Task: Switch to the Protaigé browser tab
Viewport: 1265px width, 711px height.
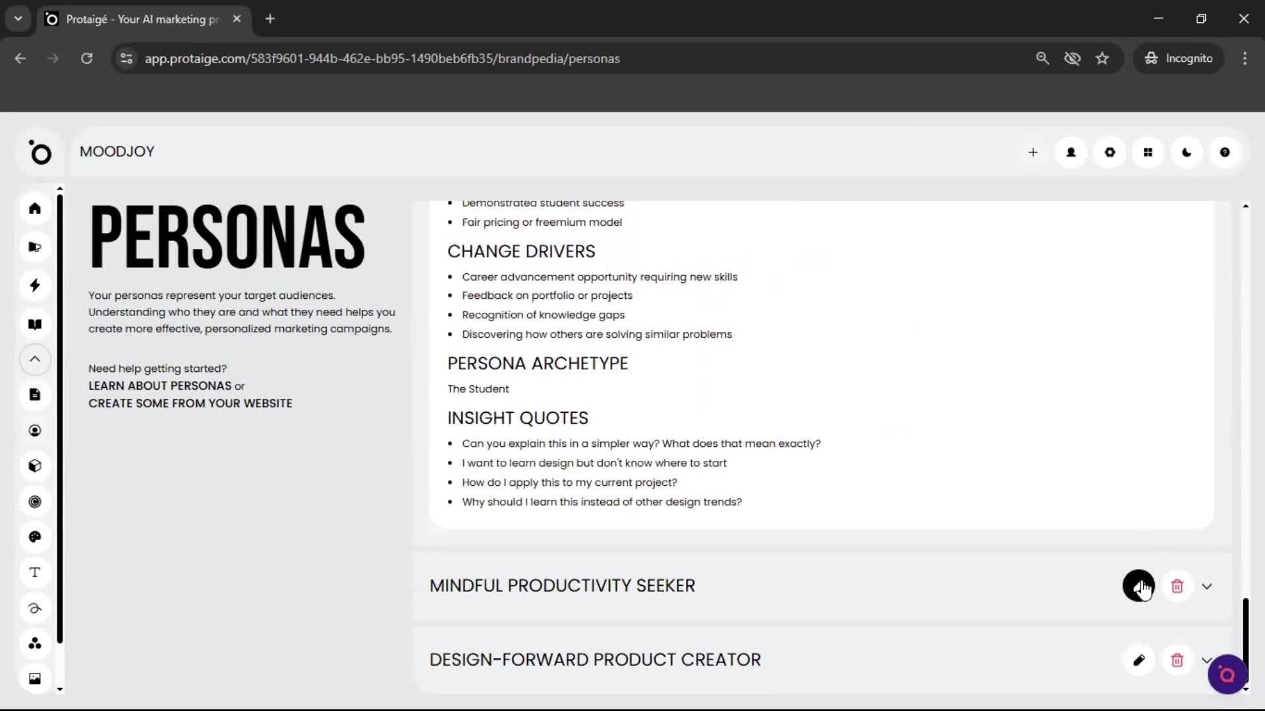Action: coord(132,18)
